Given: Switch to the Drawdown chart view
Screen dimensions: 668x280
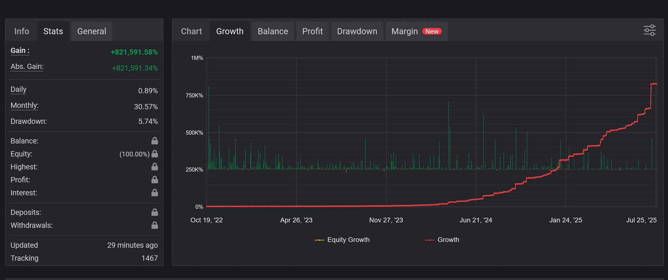Looking at the screenshot, I should (356, 31).
